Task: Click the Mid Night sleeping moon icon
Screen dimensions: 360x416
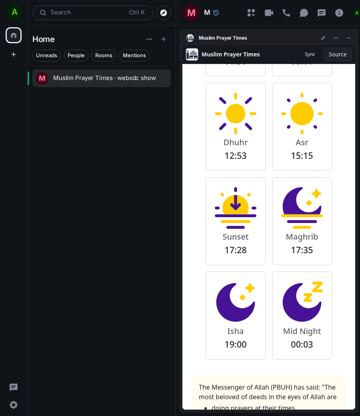Action: coord(302,302)
